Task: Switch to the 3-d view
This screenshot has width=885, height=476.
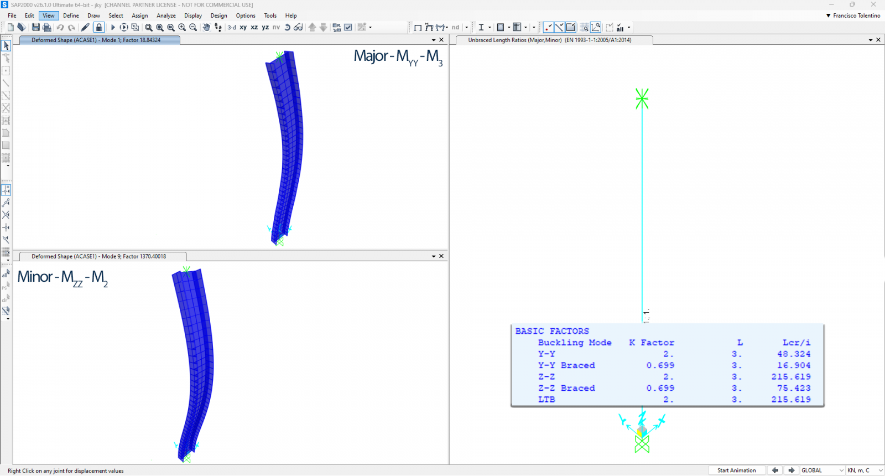Action: [232, 27]
